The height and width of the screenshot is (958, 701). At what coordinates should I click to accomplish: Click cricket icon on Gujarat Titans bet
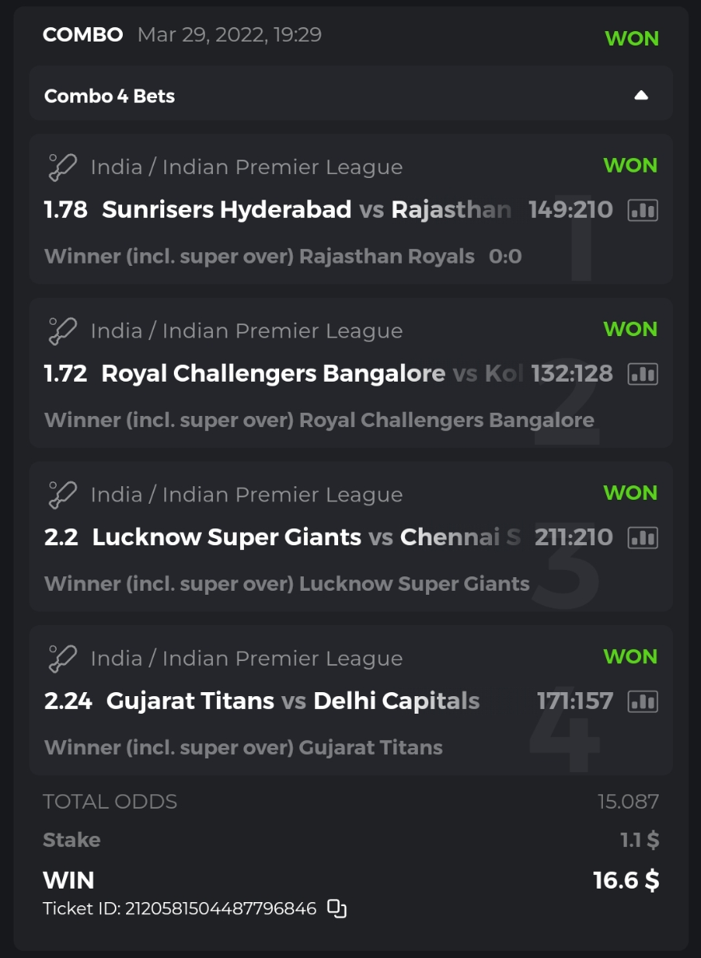pos(62,659)
